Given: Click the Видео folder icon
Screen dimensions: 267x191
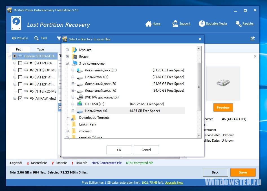Looking at the screenshot, I should tap(74, 57).
